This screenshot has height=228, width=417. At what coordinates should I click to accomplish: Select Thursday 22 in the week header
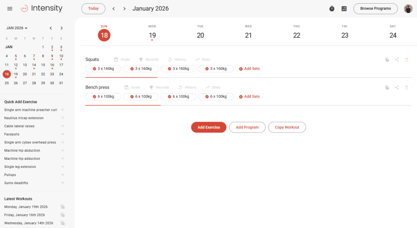coord(296,35)
